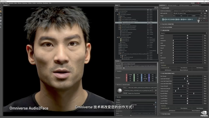The height and width of the screenshot is (118, 209).
Task: Switch to the Character Transfer tab
Action: click(172, 5)
